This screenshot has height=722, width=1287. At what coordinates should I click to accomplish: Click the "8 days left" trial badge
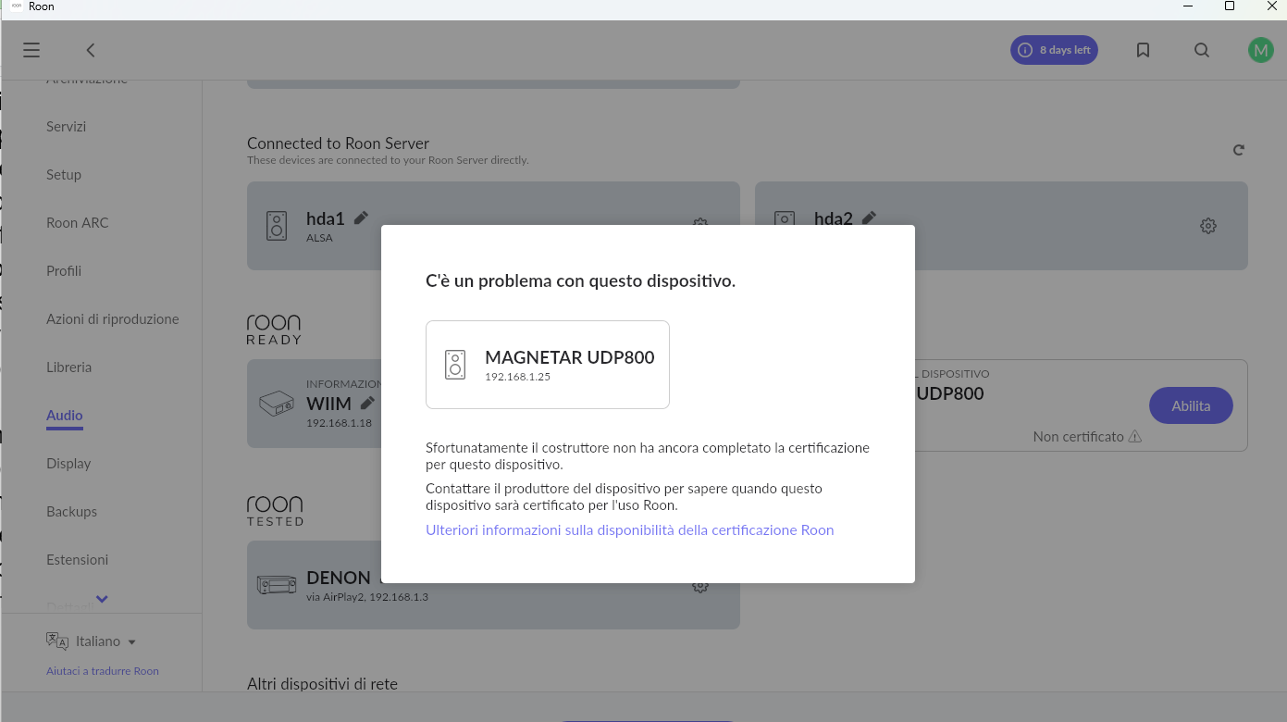pyautogui.click(x=1054, y=50)
